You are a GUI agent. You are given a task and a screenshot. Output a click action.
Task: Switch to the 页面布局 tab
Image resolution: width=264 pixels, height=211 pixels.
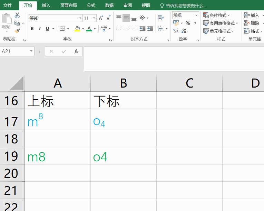click(69, 6)
